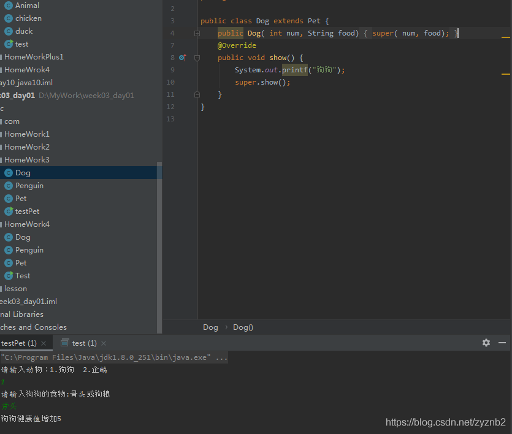Open the testPet runnable class
Screen dimensions: 512x434
(x=27, y=211)
